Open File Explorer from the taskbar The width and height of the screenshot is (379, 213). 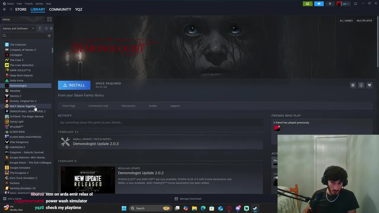click(x=194, y=208)
